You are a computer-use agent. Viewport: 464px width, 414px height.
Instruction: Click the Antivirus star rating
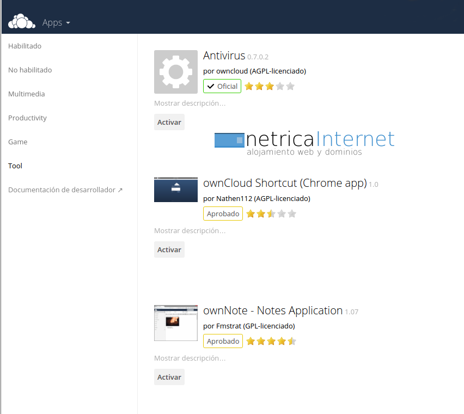tap(270, 86)
